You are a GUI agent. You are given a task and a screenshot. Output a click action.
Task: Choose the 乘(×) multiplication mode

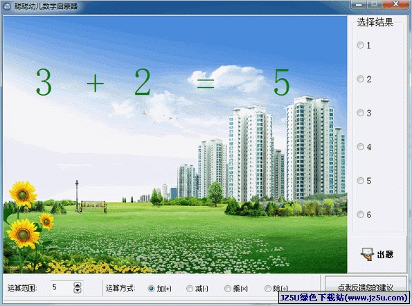click(x=236, y=289)
